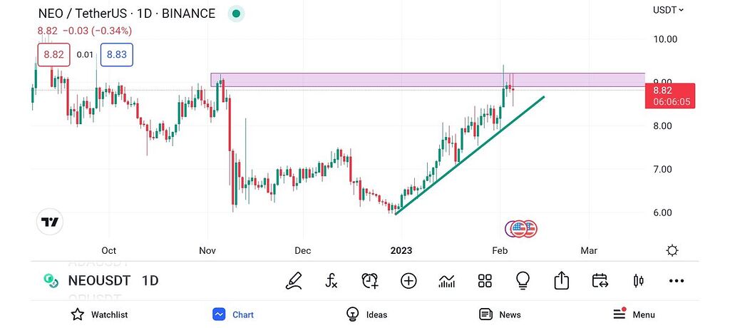This screenshot has height=328, width=730.
Task: Select the drawing pen tool
Action: point(293,281)
